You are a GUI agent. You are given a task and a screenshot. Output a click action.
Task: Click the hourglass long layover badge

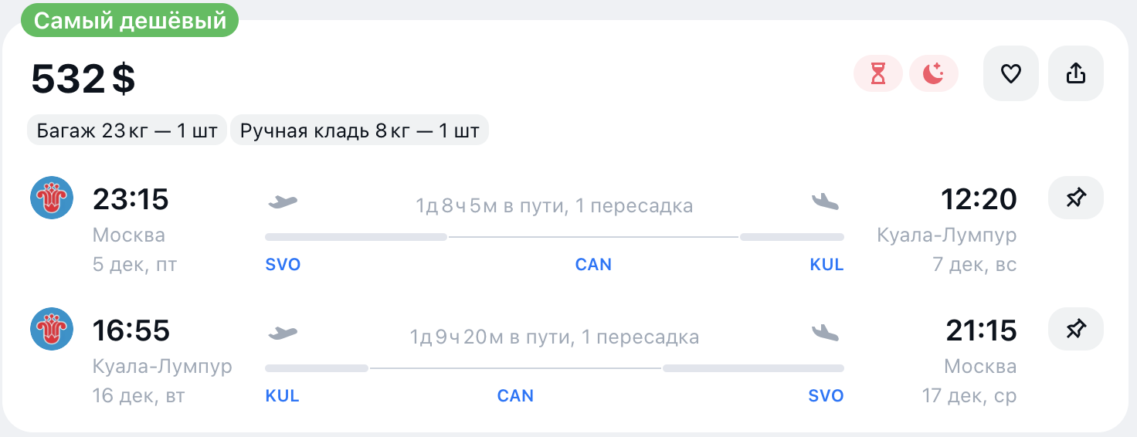pos(877,74)
